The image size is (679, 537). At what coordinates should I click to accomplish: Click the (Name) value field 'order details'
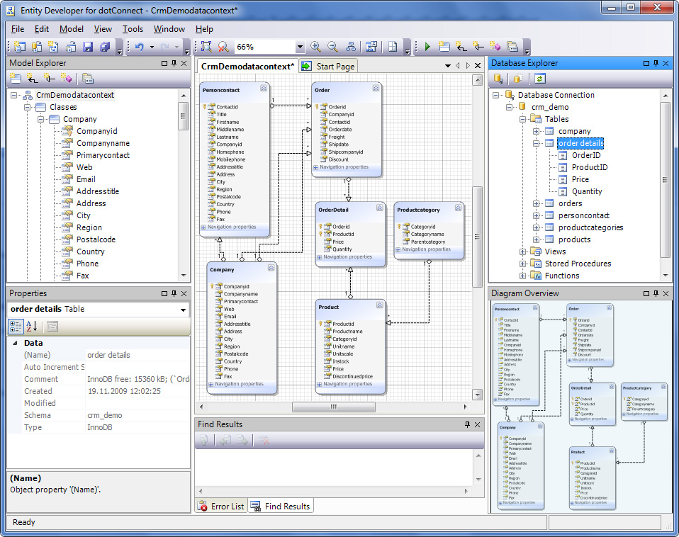138,355
